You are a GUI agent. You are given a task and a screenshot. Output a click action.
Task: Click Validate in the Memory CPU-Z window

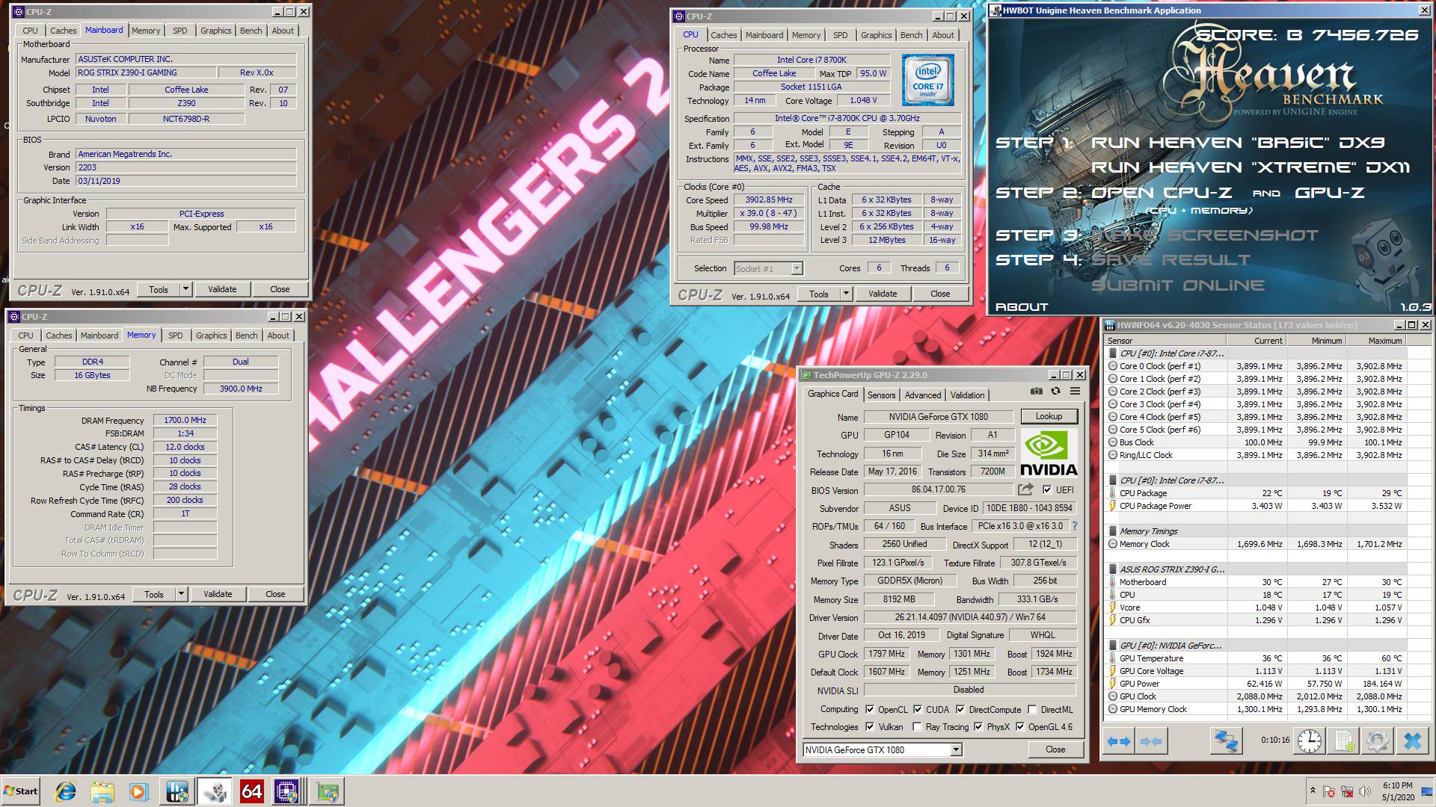[218, 594]
